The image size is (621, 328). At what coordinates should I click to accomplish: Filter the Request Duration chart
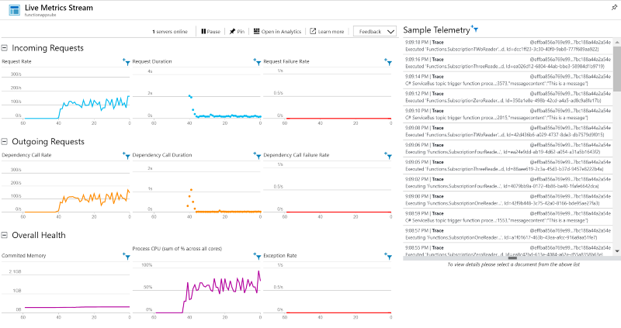(x=257, y=62)
